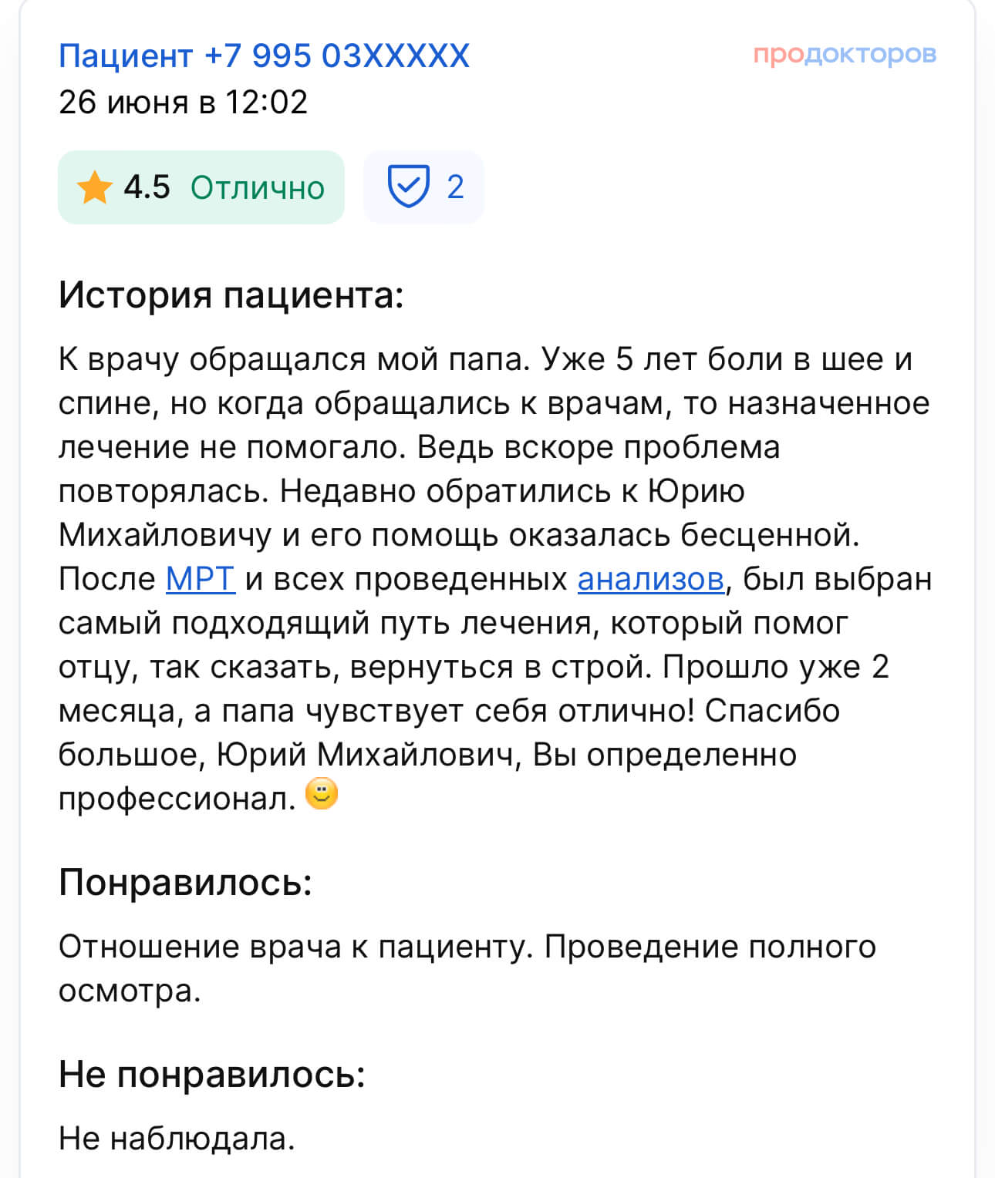Image resolution: width=995 pixels, height=1178 pixels.
Task: Click the Понравилось heading
Action: pyautogui.click(x=185, y=881)
